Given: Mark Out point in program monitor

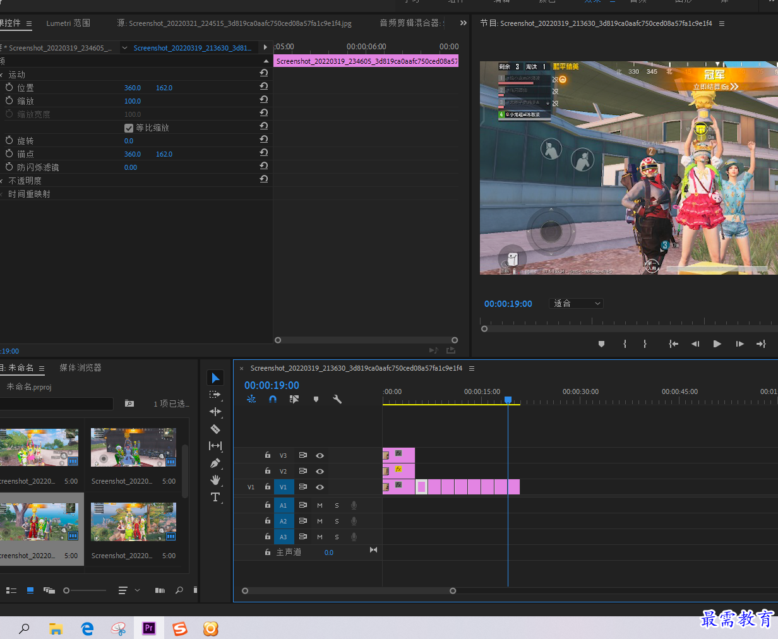Looking at the screenshot, I should (x=645, y=344).
